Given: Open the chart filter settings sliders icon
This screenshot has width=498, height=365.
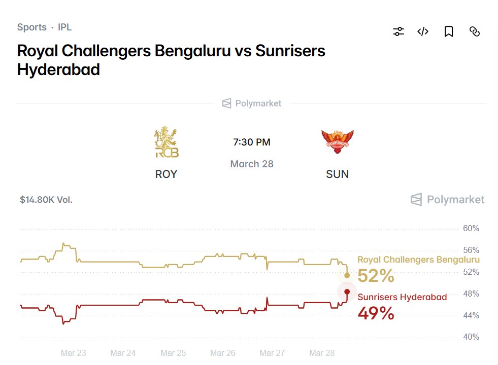Looking at the screenshot, I should click(x=399, y=32).
